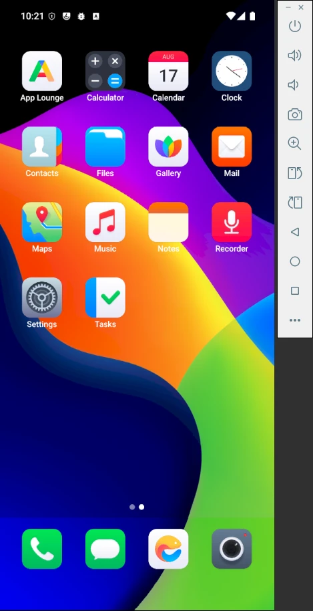Open the Phone dialer in dock
Viewport: 313px width, 611px height.
coord(42,549)
